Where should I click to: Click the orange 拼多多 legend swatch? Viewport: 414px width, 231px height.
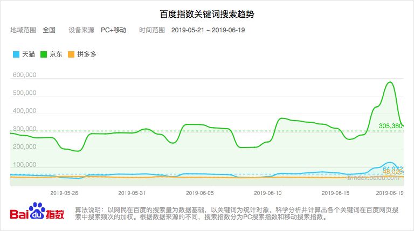tap(71, 54)
